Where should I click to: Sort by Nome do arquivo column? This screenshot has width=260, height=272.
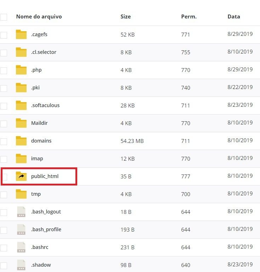click(x=39, y=17)
